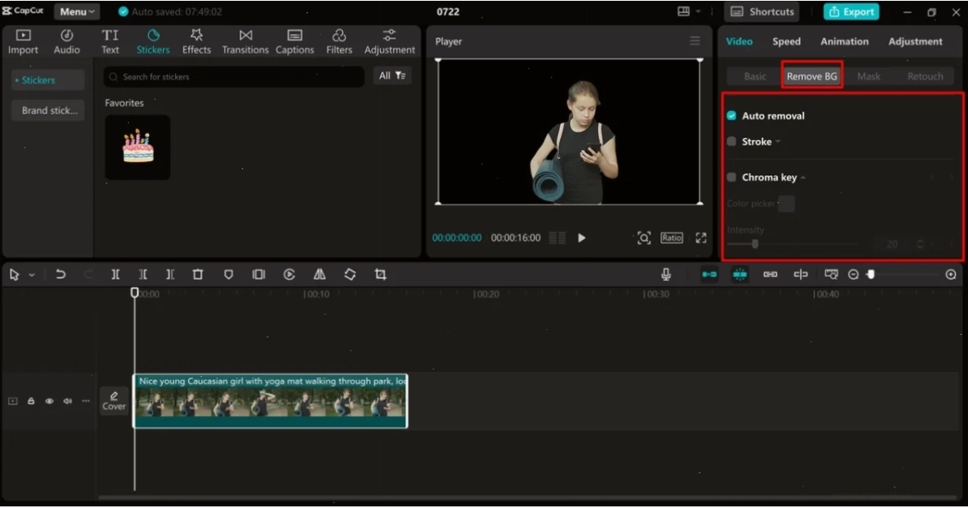Open the Captions panel
This screenshot has height=508, width=968.
(x=295, y=42)
